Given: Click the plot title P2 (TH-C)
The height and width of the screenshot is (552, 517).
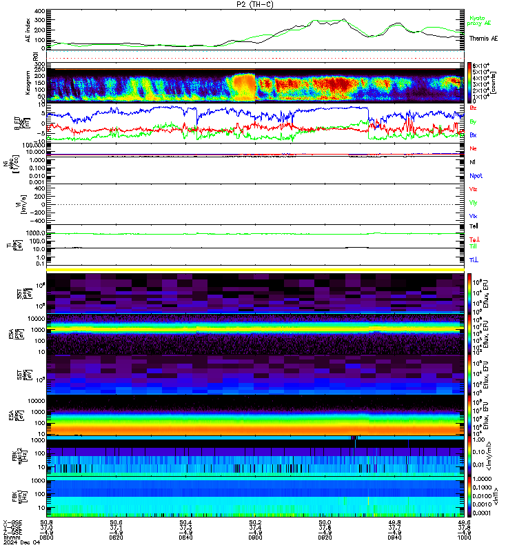Looking at the screenshot, I should (x=254, y=4).
